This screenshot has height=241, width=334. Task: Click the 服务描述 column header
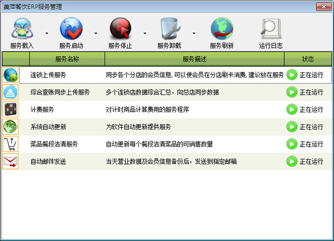click(x=194, y=59)
